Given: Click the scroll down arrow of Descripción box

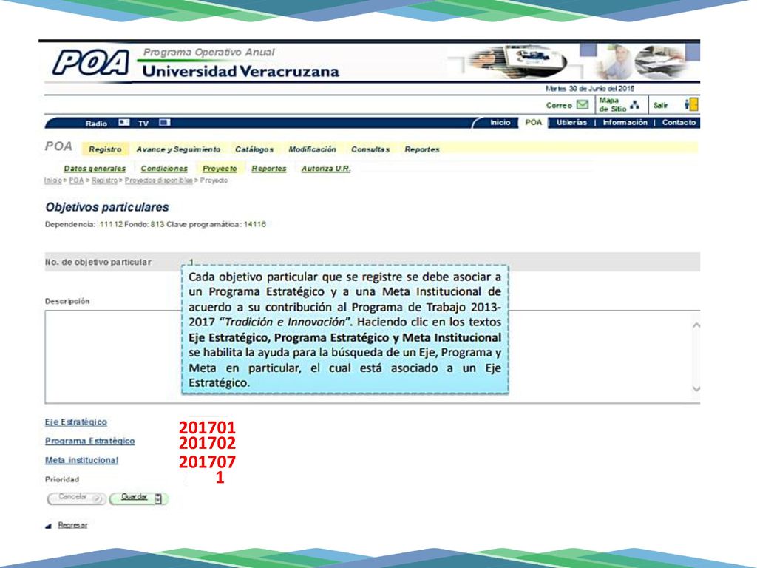Looking at the screenshot, I should coord(696,388).
